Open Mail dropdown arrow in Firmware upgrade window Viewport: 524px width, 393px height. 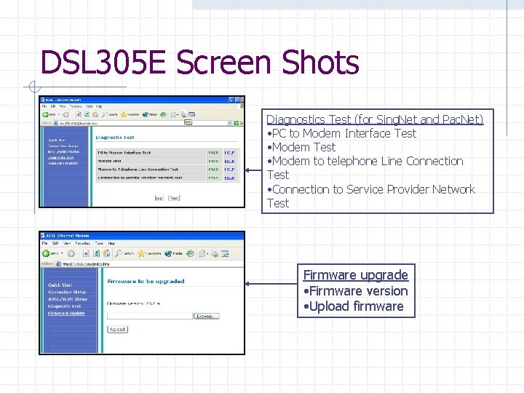tap(207, 254)
